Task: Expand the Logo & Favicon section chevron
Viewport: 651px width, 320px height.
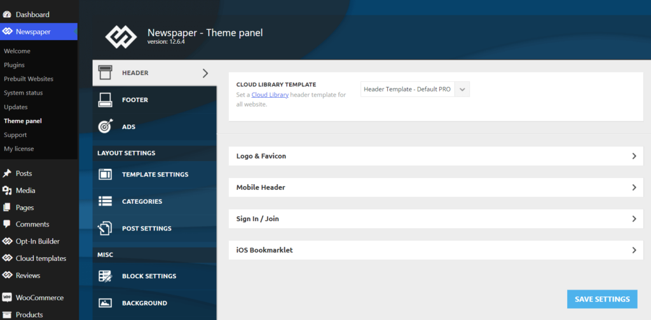Action: click(634, 156)
